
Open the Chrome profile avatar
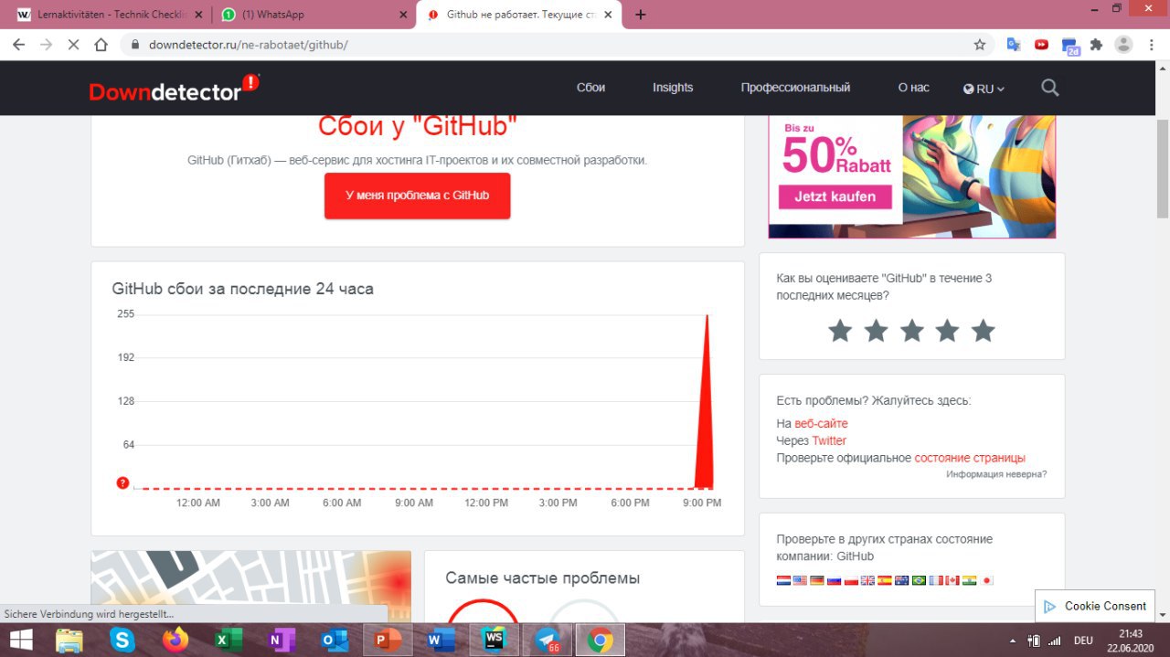click(x=1124, y=44)
